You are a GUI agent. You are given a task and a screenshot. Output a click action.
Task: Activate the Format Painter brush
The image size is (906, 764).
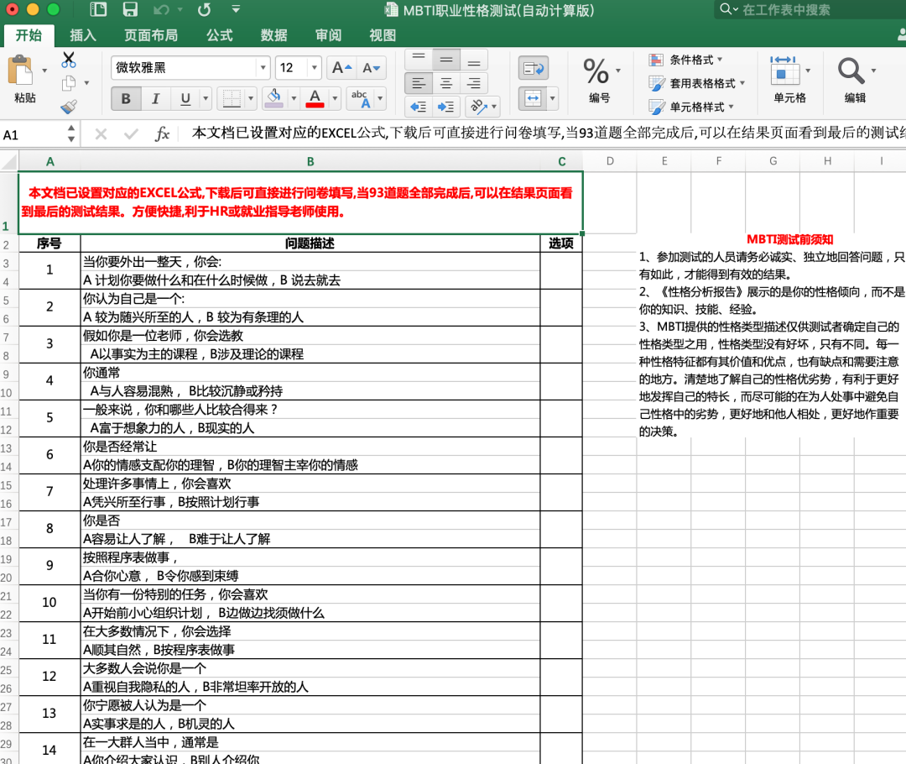tap(69, 107)
